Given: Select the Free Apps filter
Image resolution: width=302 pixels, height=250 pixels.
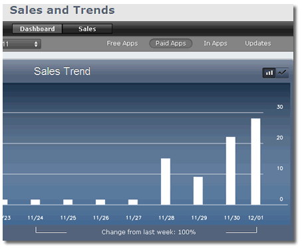Looking at the screenshot, I should (122, 43).
